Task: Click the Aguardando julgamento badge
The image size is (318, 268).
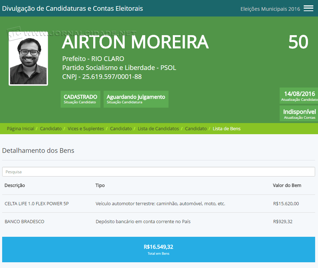Action: (136, 99)
